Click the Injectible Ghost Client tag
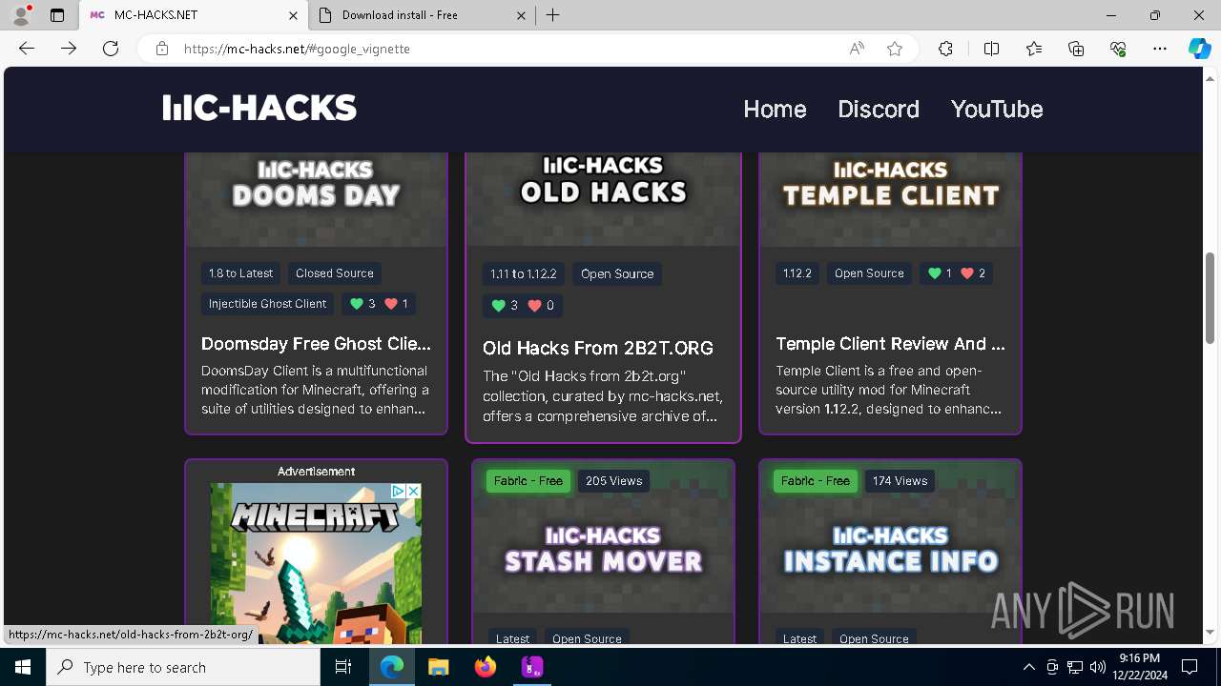 267,304
